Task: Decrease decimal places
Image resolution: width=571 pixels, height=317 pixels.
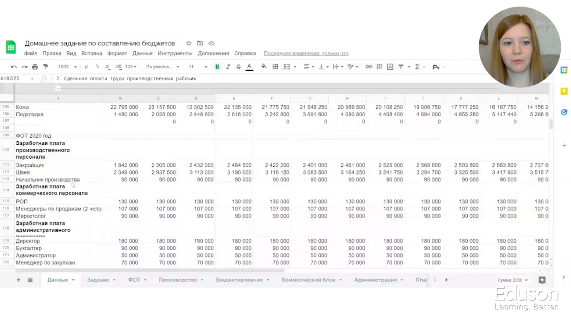Action: (x=108, y=67)
